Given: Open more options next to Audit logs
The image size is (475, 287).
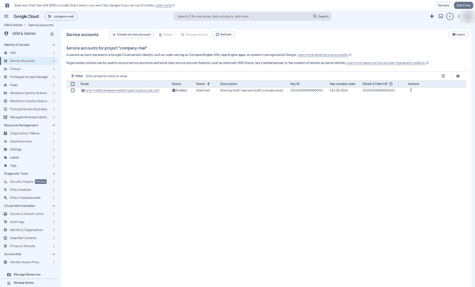Looking at the screenshot, I should coord(54,222).
